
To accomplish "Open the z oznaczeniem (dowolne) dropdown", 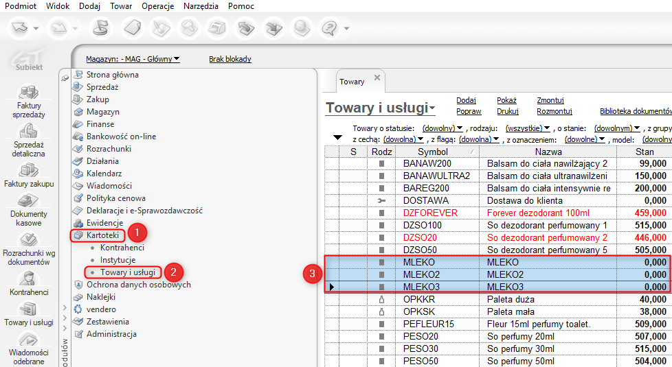I will click(585, 139).
